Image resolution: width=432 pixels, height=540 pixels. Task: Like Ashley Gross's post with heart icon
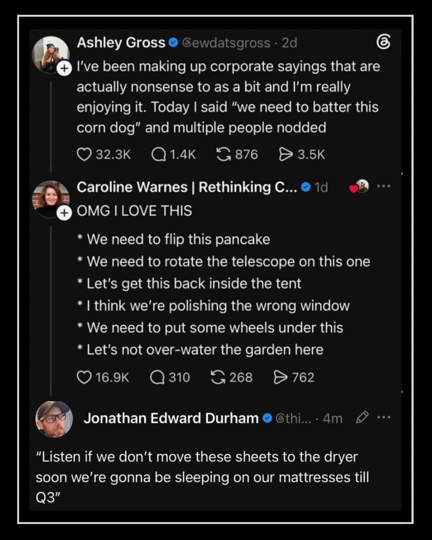click(84, 154)
